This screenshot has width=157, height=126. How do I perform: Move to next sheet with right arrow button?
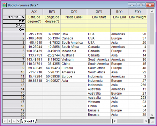9,121
